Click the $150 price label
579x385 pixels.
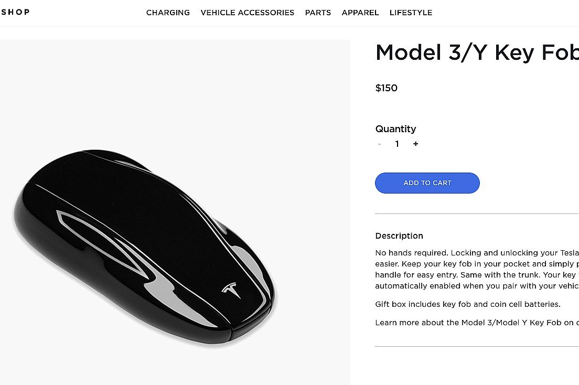(386, 88)
